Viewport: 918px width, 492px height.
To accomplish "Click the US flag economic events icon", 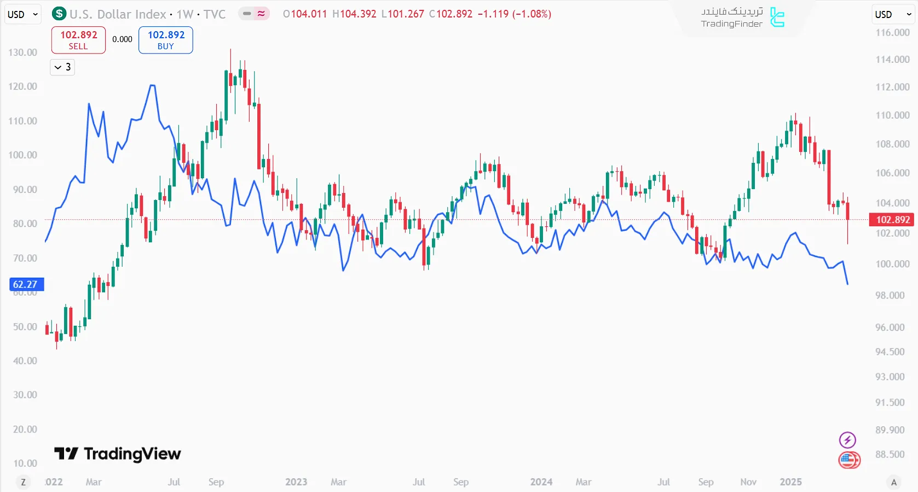I will tap(848, 460).
